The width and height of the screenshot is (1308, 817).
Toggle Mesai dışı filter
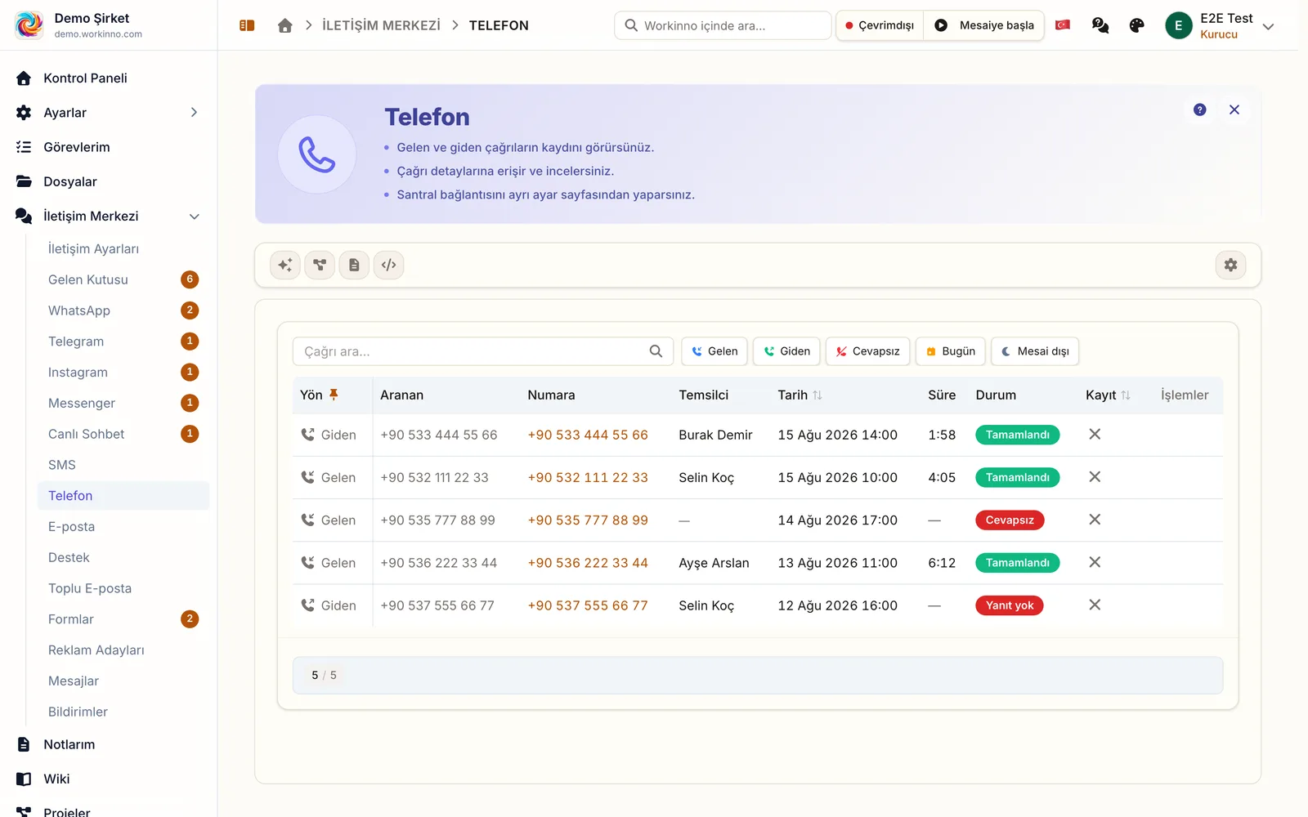(1035, 351)
